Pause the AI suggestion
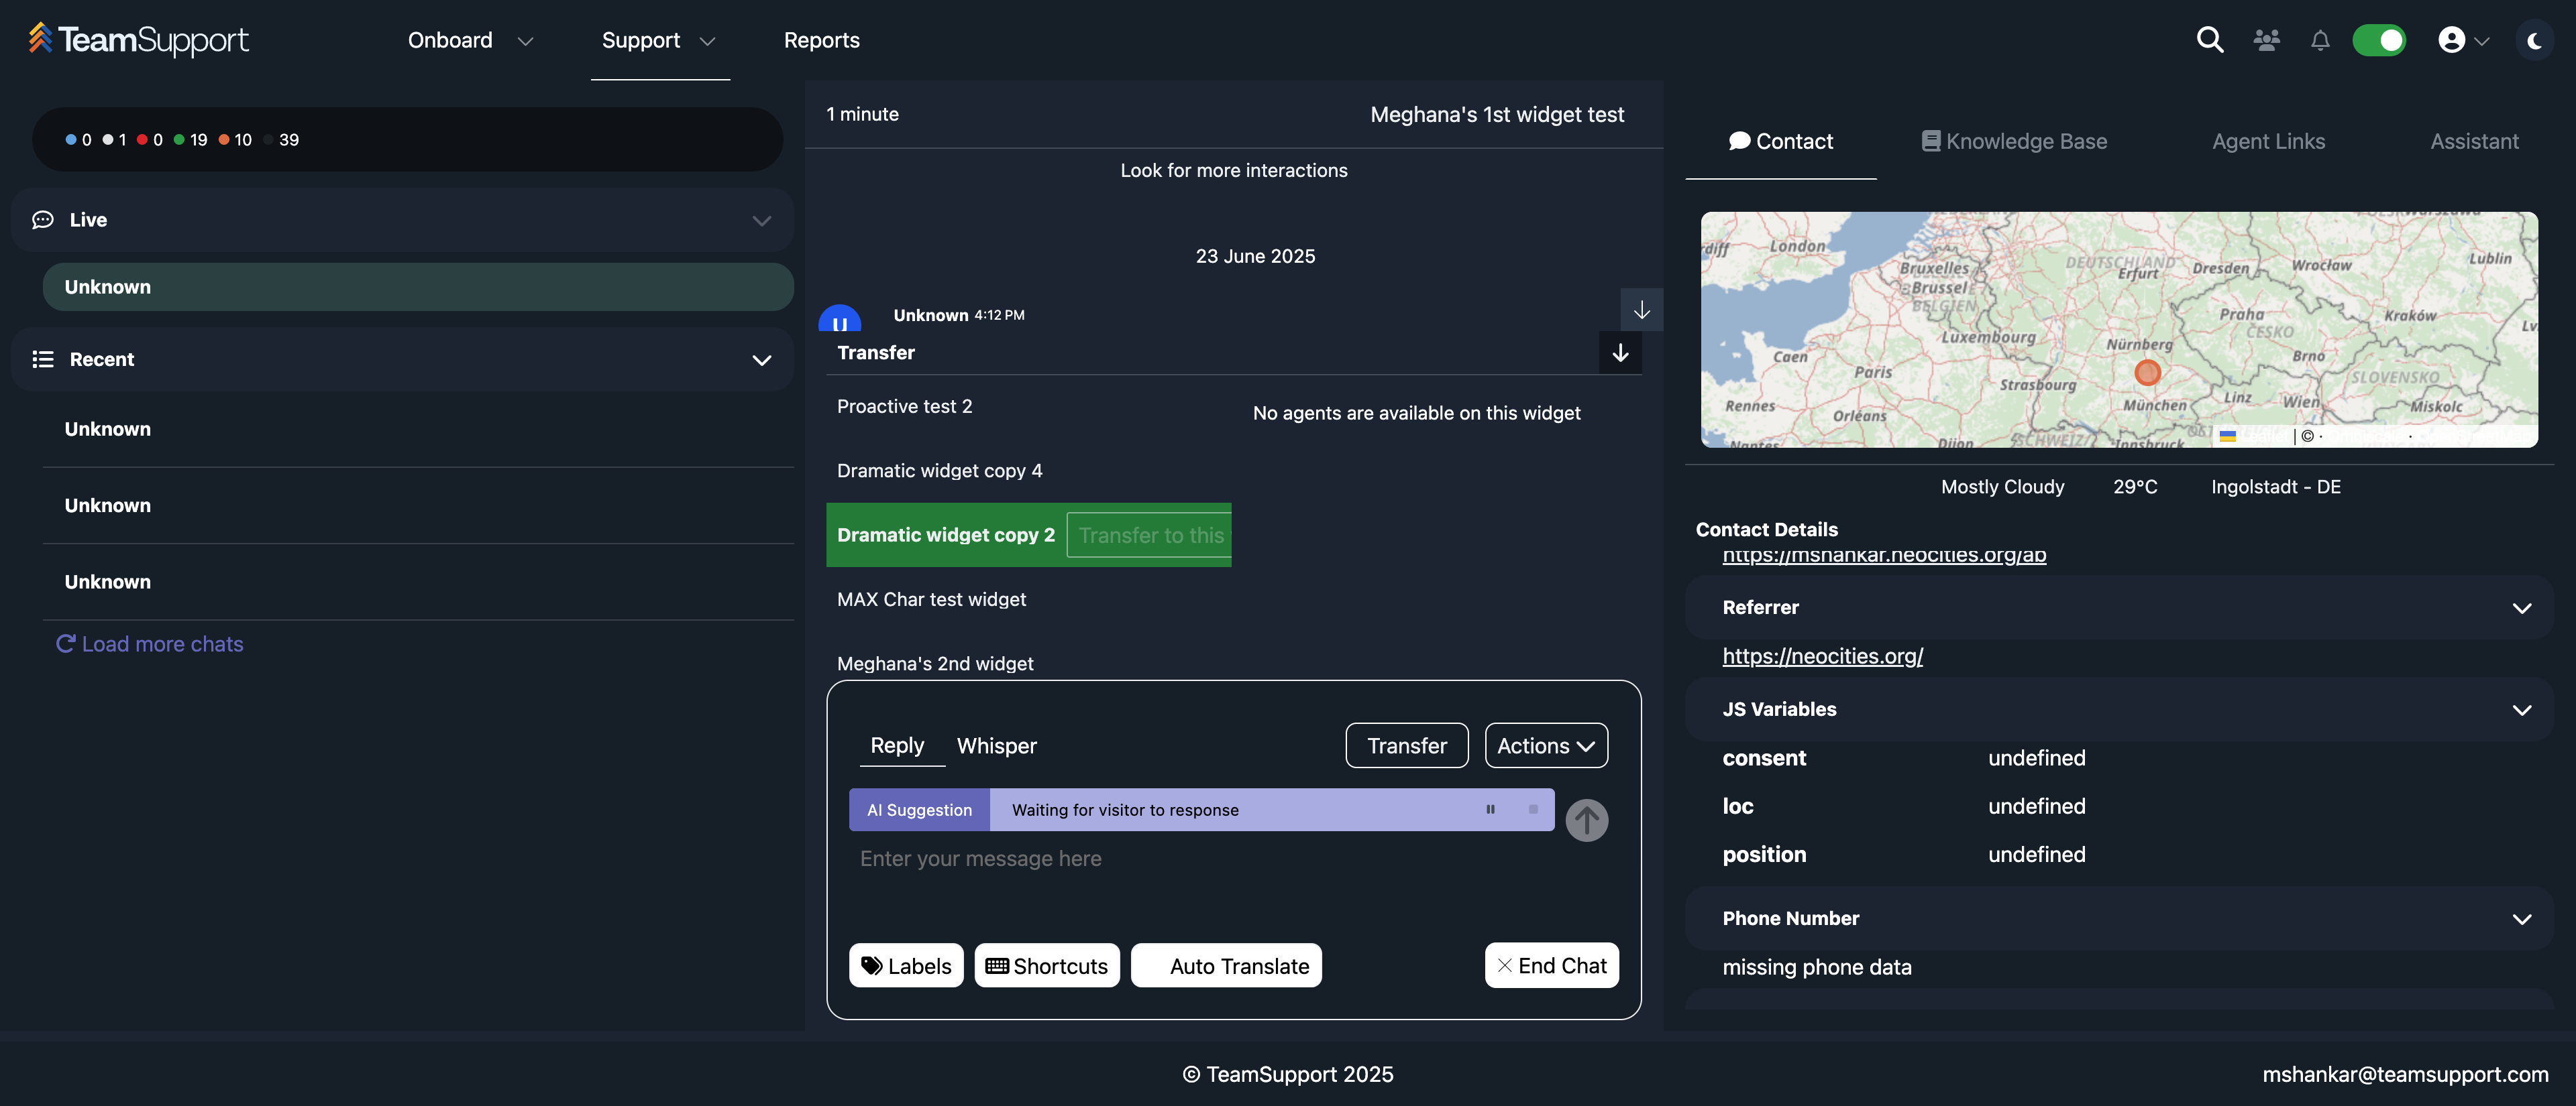 click(1490, 809)
